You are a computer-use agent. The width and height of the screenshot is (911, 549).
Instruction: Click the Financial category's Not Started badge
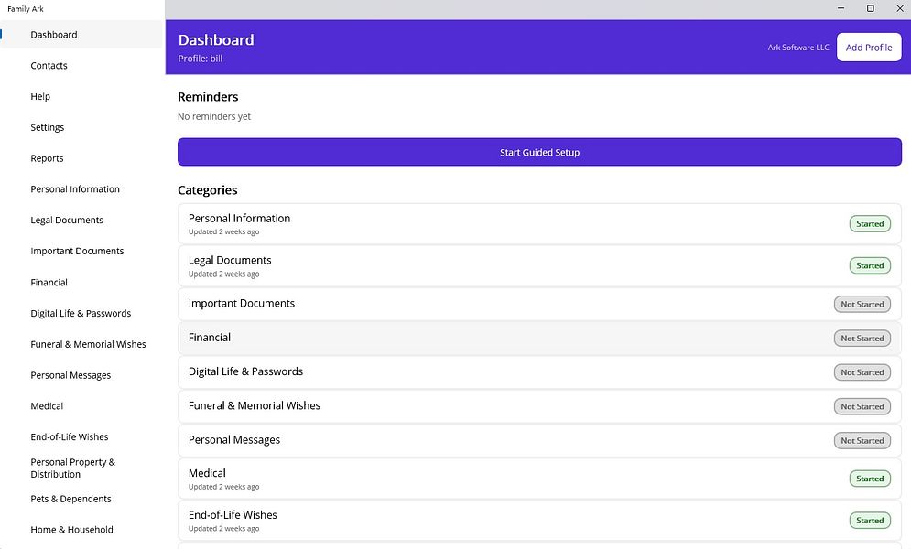(862, 339)
